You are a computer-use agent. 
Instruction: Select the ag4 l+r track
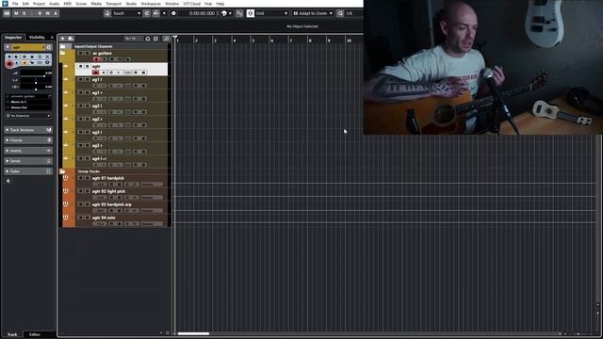122,161
